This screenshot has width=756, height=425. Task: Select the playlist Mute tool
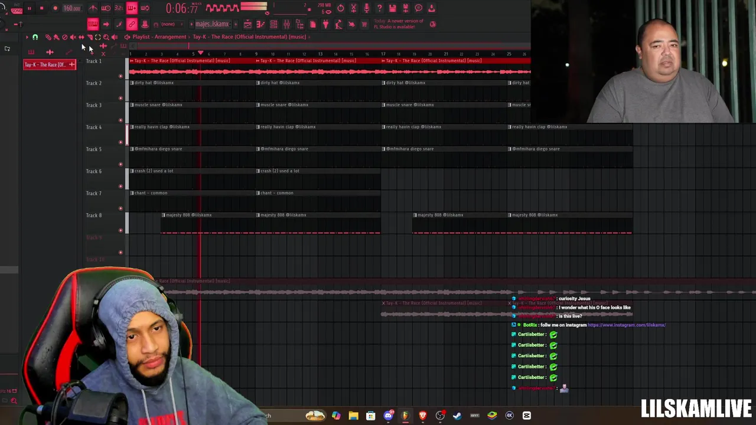pyautogui.click(x=73, y=37)
